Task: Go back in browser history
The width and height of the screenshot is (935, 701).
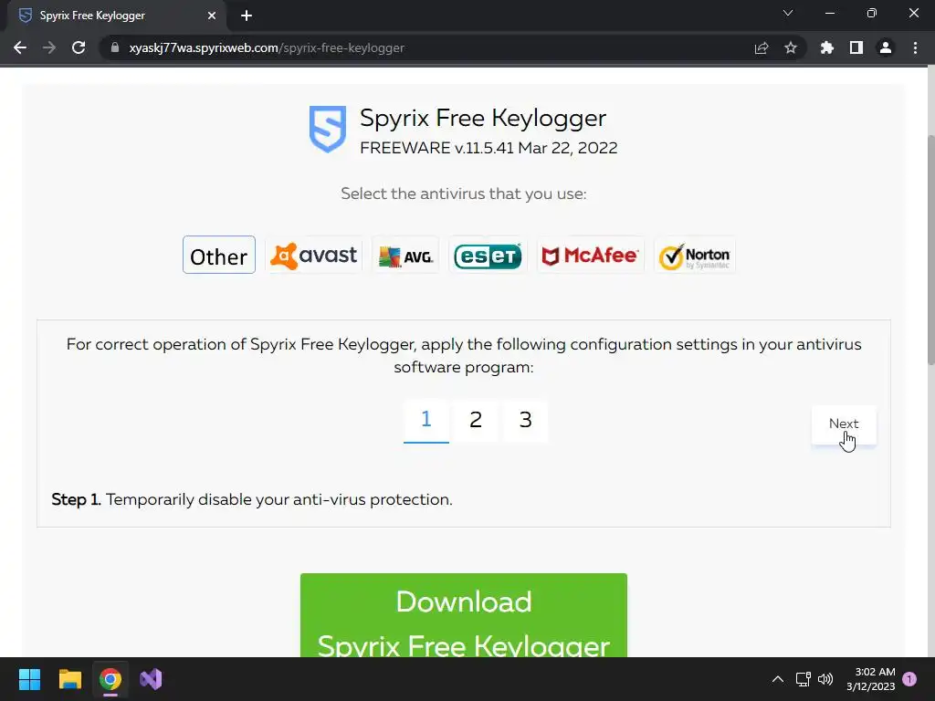Action: tap(20, 47)
